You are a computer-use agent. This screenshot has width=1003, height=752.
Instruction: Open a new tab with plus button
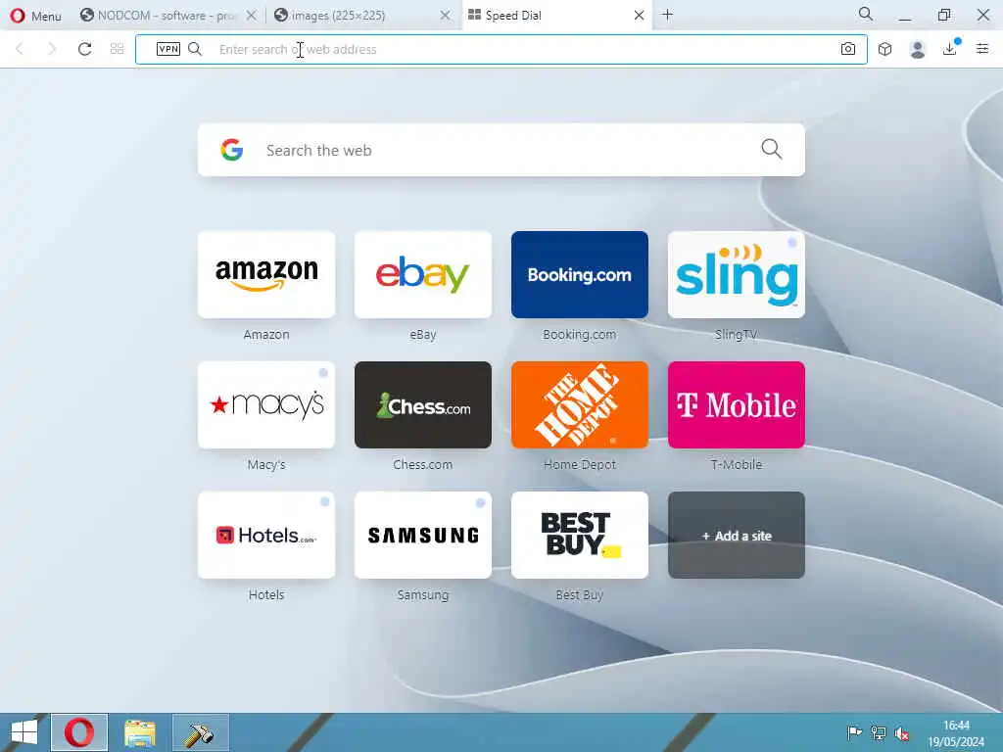tap(667, 15)
